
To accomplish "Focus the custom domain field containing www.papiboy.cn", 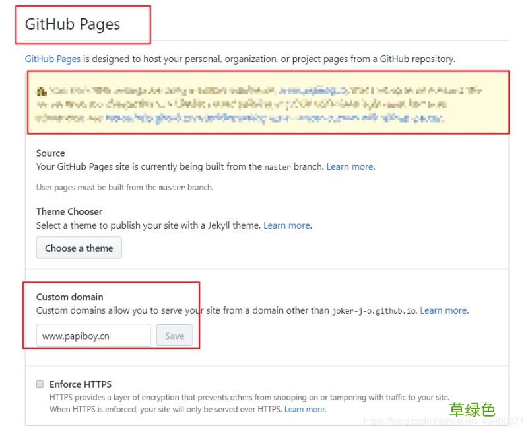I will point(93,336).
